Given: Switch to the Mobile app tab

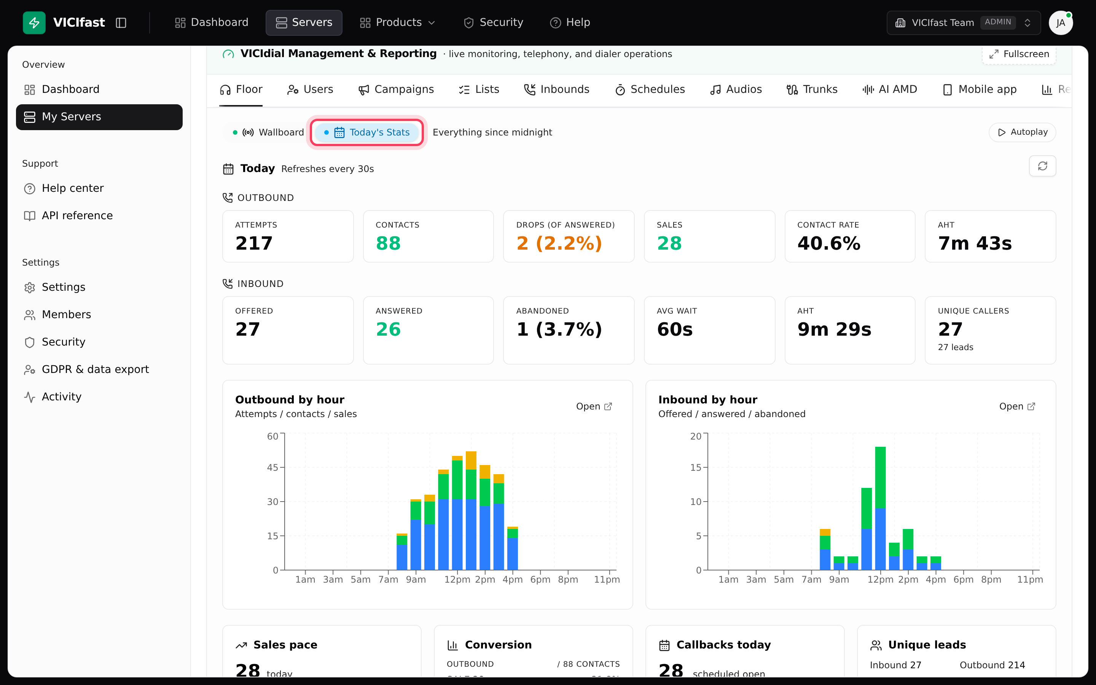Looking at the screenshot, I should pos(980,90).
